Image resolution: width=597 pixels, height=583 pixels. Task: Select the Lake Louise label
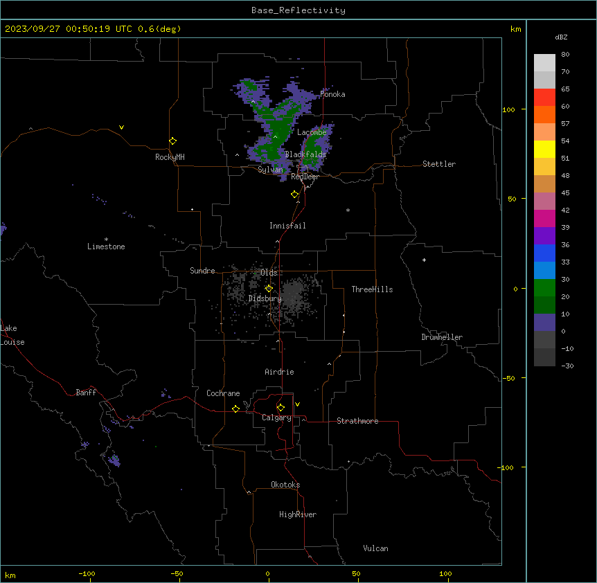12,335
